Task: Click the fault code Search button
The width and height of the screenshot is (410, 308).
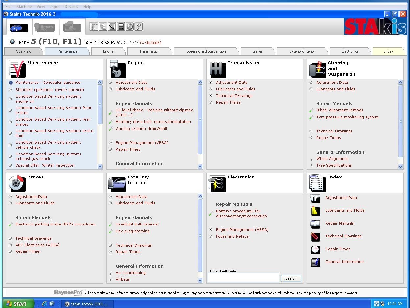Action: 291,278
